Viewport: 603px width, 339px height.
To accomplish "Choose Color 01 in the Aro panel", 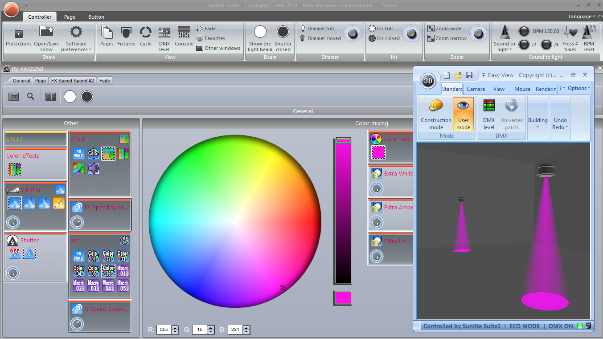I will (93, 256).
